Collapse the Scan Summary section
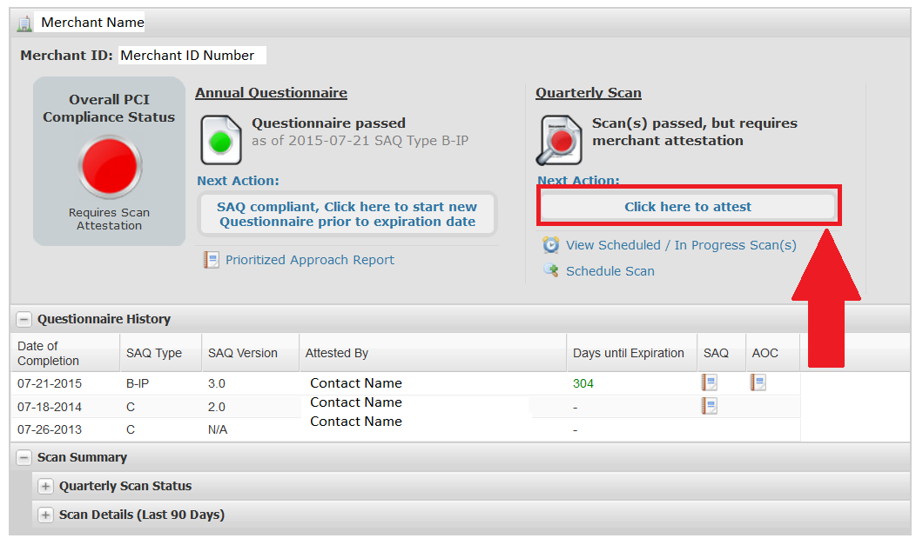 pyautogui.click(x=24, y=457)
